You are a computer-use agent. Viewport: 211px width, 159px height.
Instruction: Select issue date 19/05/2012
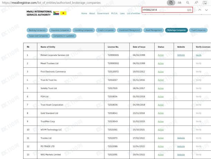(139, 72)
